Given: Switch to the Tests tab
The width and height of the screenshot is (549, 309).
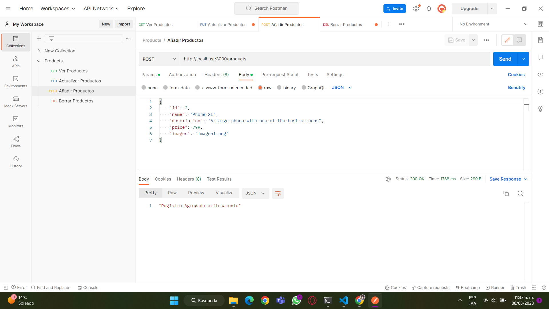Looking at the screenshot, I should coord(312,75).
